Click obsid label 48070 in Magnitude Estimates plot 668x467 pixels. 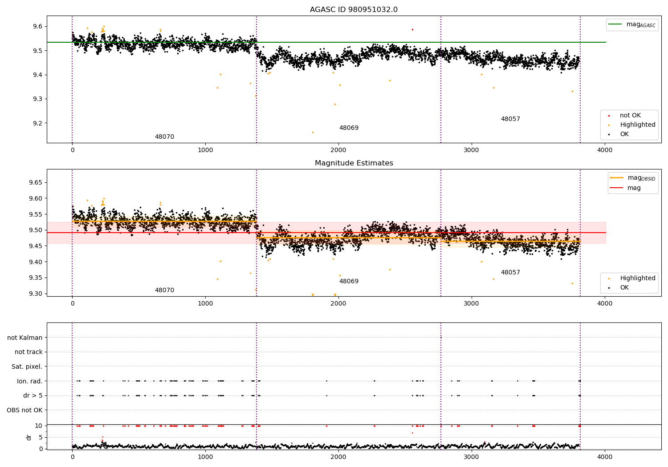(164, 290)
